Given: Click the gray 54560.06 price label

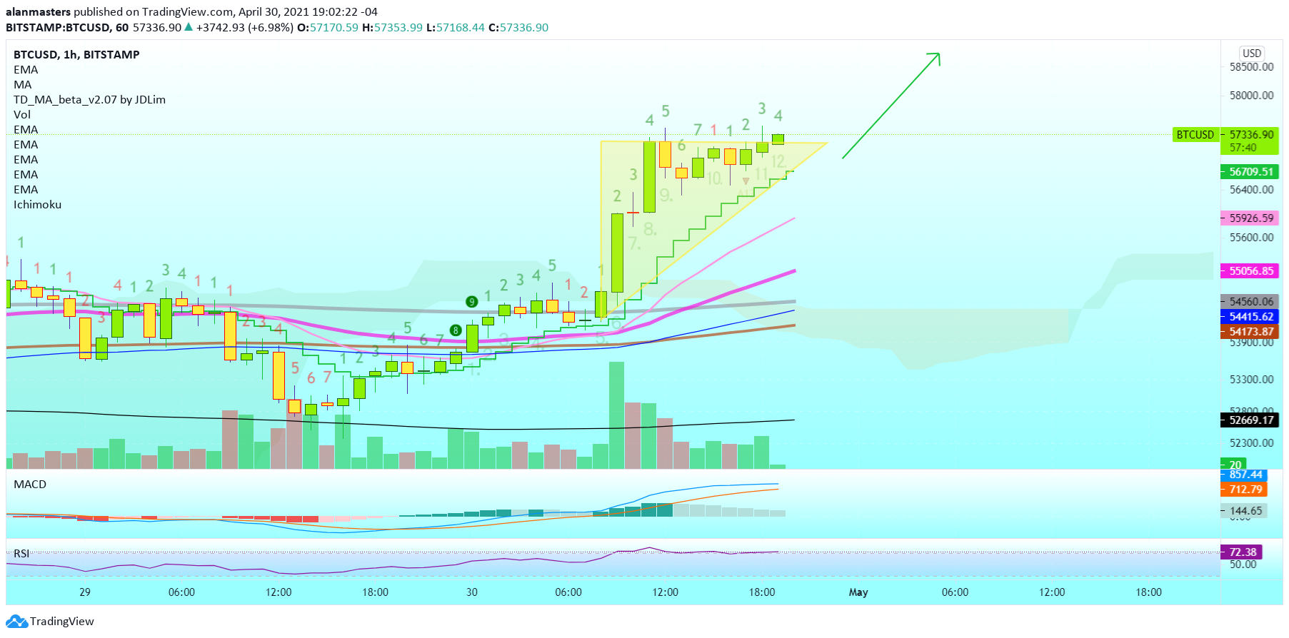Looking at the screenshot, I should pyautogui.click(x=1250, y=301).
